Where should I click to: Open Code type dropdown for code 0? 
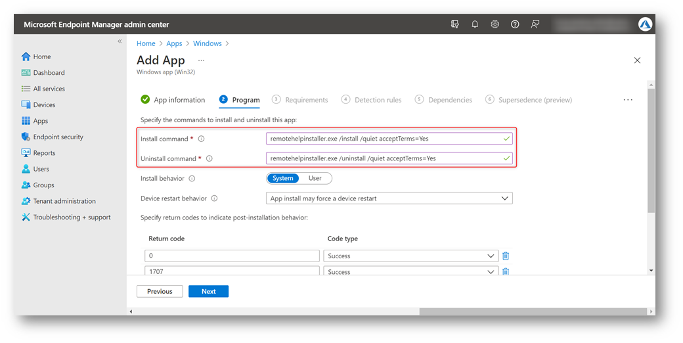point(410,256)
